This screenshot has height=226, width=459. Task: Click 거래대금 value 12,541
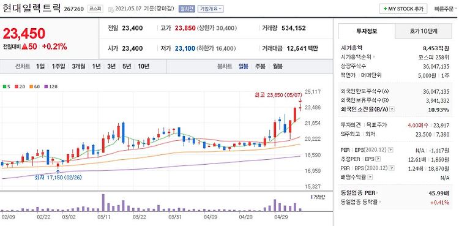tap(296, 48)
